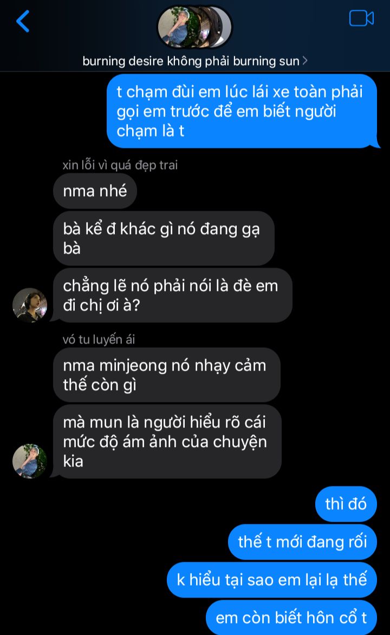Select the 'thế t mới đang rối' message
The height and width of the screenshot is (635, 390).
pos(302,542)
